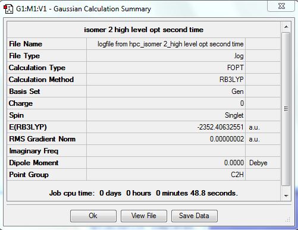Click the window resize grip corner
The image size is (298, 230).
[x=288, y=219]
